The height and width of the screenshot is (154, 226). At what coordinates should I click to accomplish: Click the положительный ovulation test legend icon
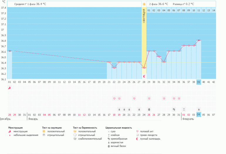click(44, 131)
